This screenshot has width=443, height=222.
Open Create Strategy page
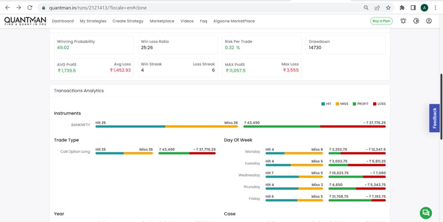[128, 21]
